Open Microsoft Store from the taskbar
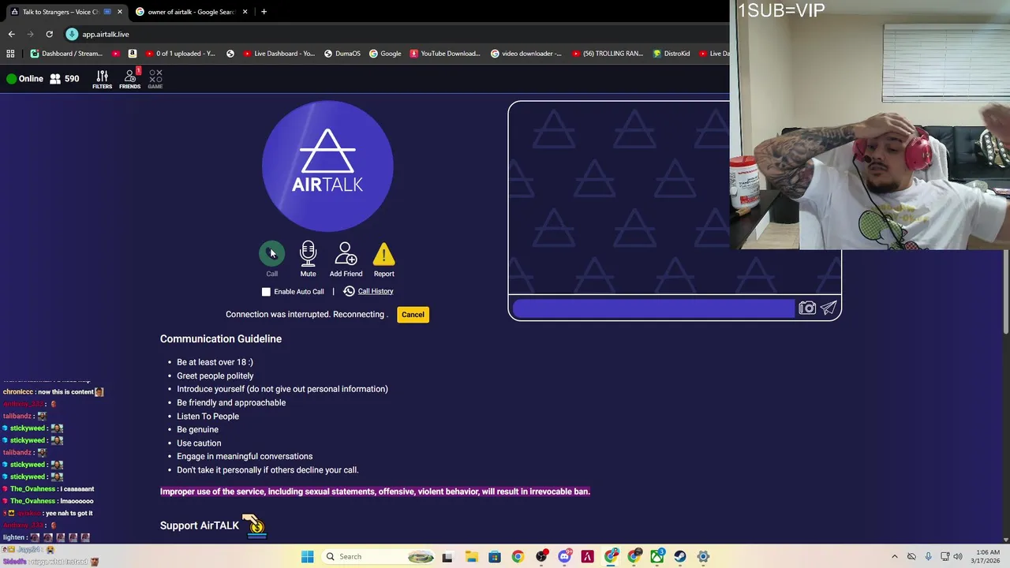 (494, 557)
